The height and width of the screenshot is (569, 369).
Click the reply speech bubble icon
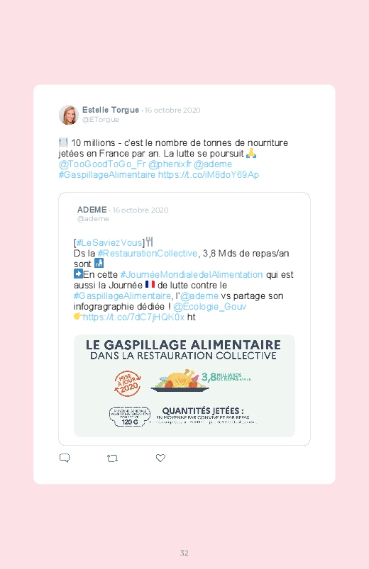point(65,458)
